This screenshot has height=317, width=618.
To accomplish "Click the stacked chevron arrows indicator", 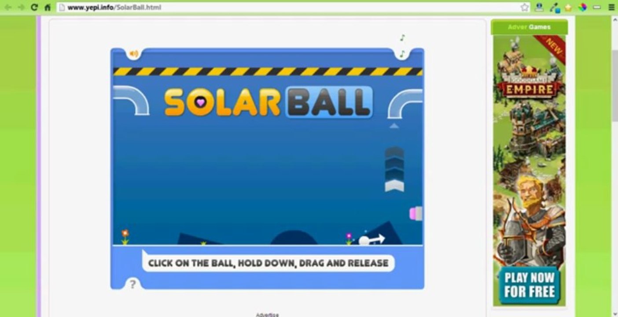I will 394,169.
